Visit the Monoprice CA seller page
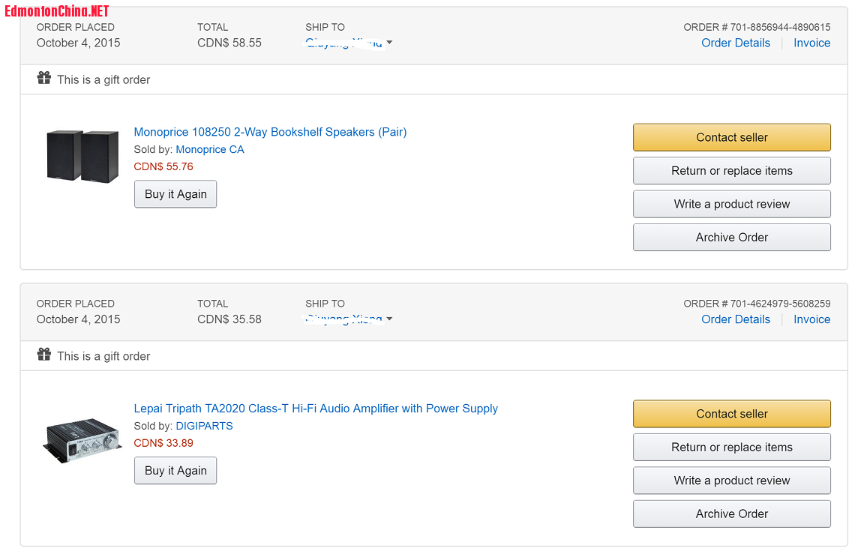 coord(210,149)
